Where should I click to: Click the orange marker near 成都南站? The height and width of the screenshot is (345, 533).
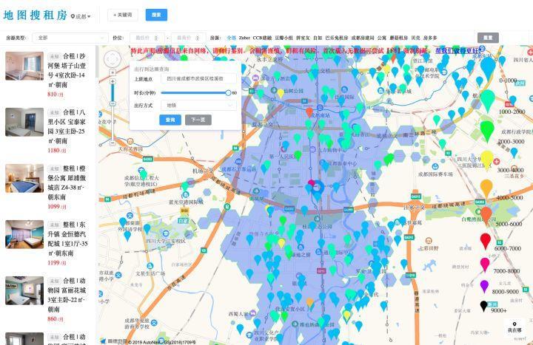click(x=309, y=112)
